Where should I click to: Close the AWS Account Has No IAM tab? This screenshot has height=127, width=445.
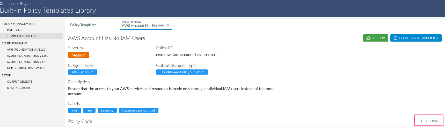[x=168, y=25]
